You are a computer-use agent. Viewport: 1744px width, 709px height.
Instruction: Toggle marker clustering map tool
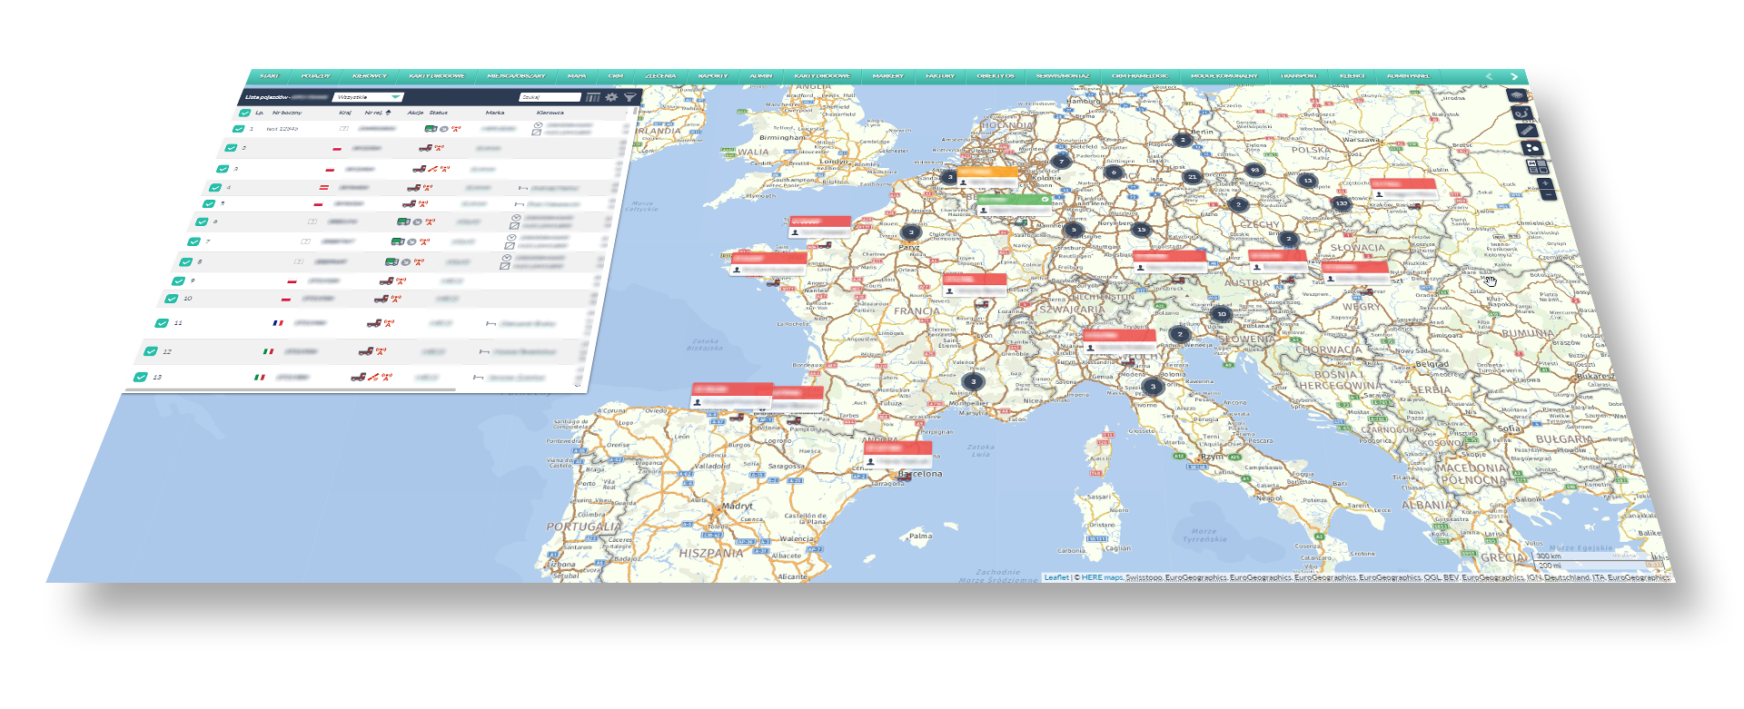[x=1531, y=147]
